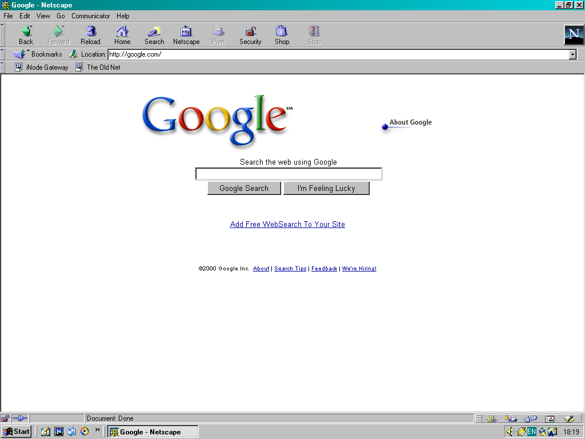Click the EN language indicator
Image resolution: width=585 pixels, height=439 pixels.
point(531,432)
